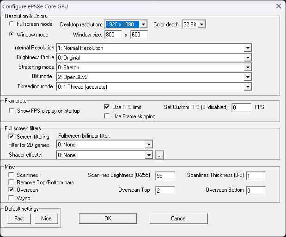Open Desktop resolution dropdown
Screen dimensions: 286x237
pos(143,24)
